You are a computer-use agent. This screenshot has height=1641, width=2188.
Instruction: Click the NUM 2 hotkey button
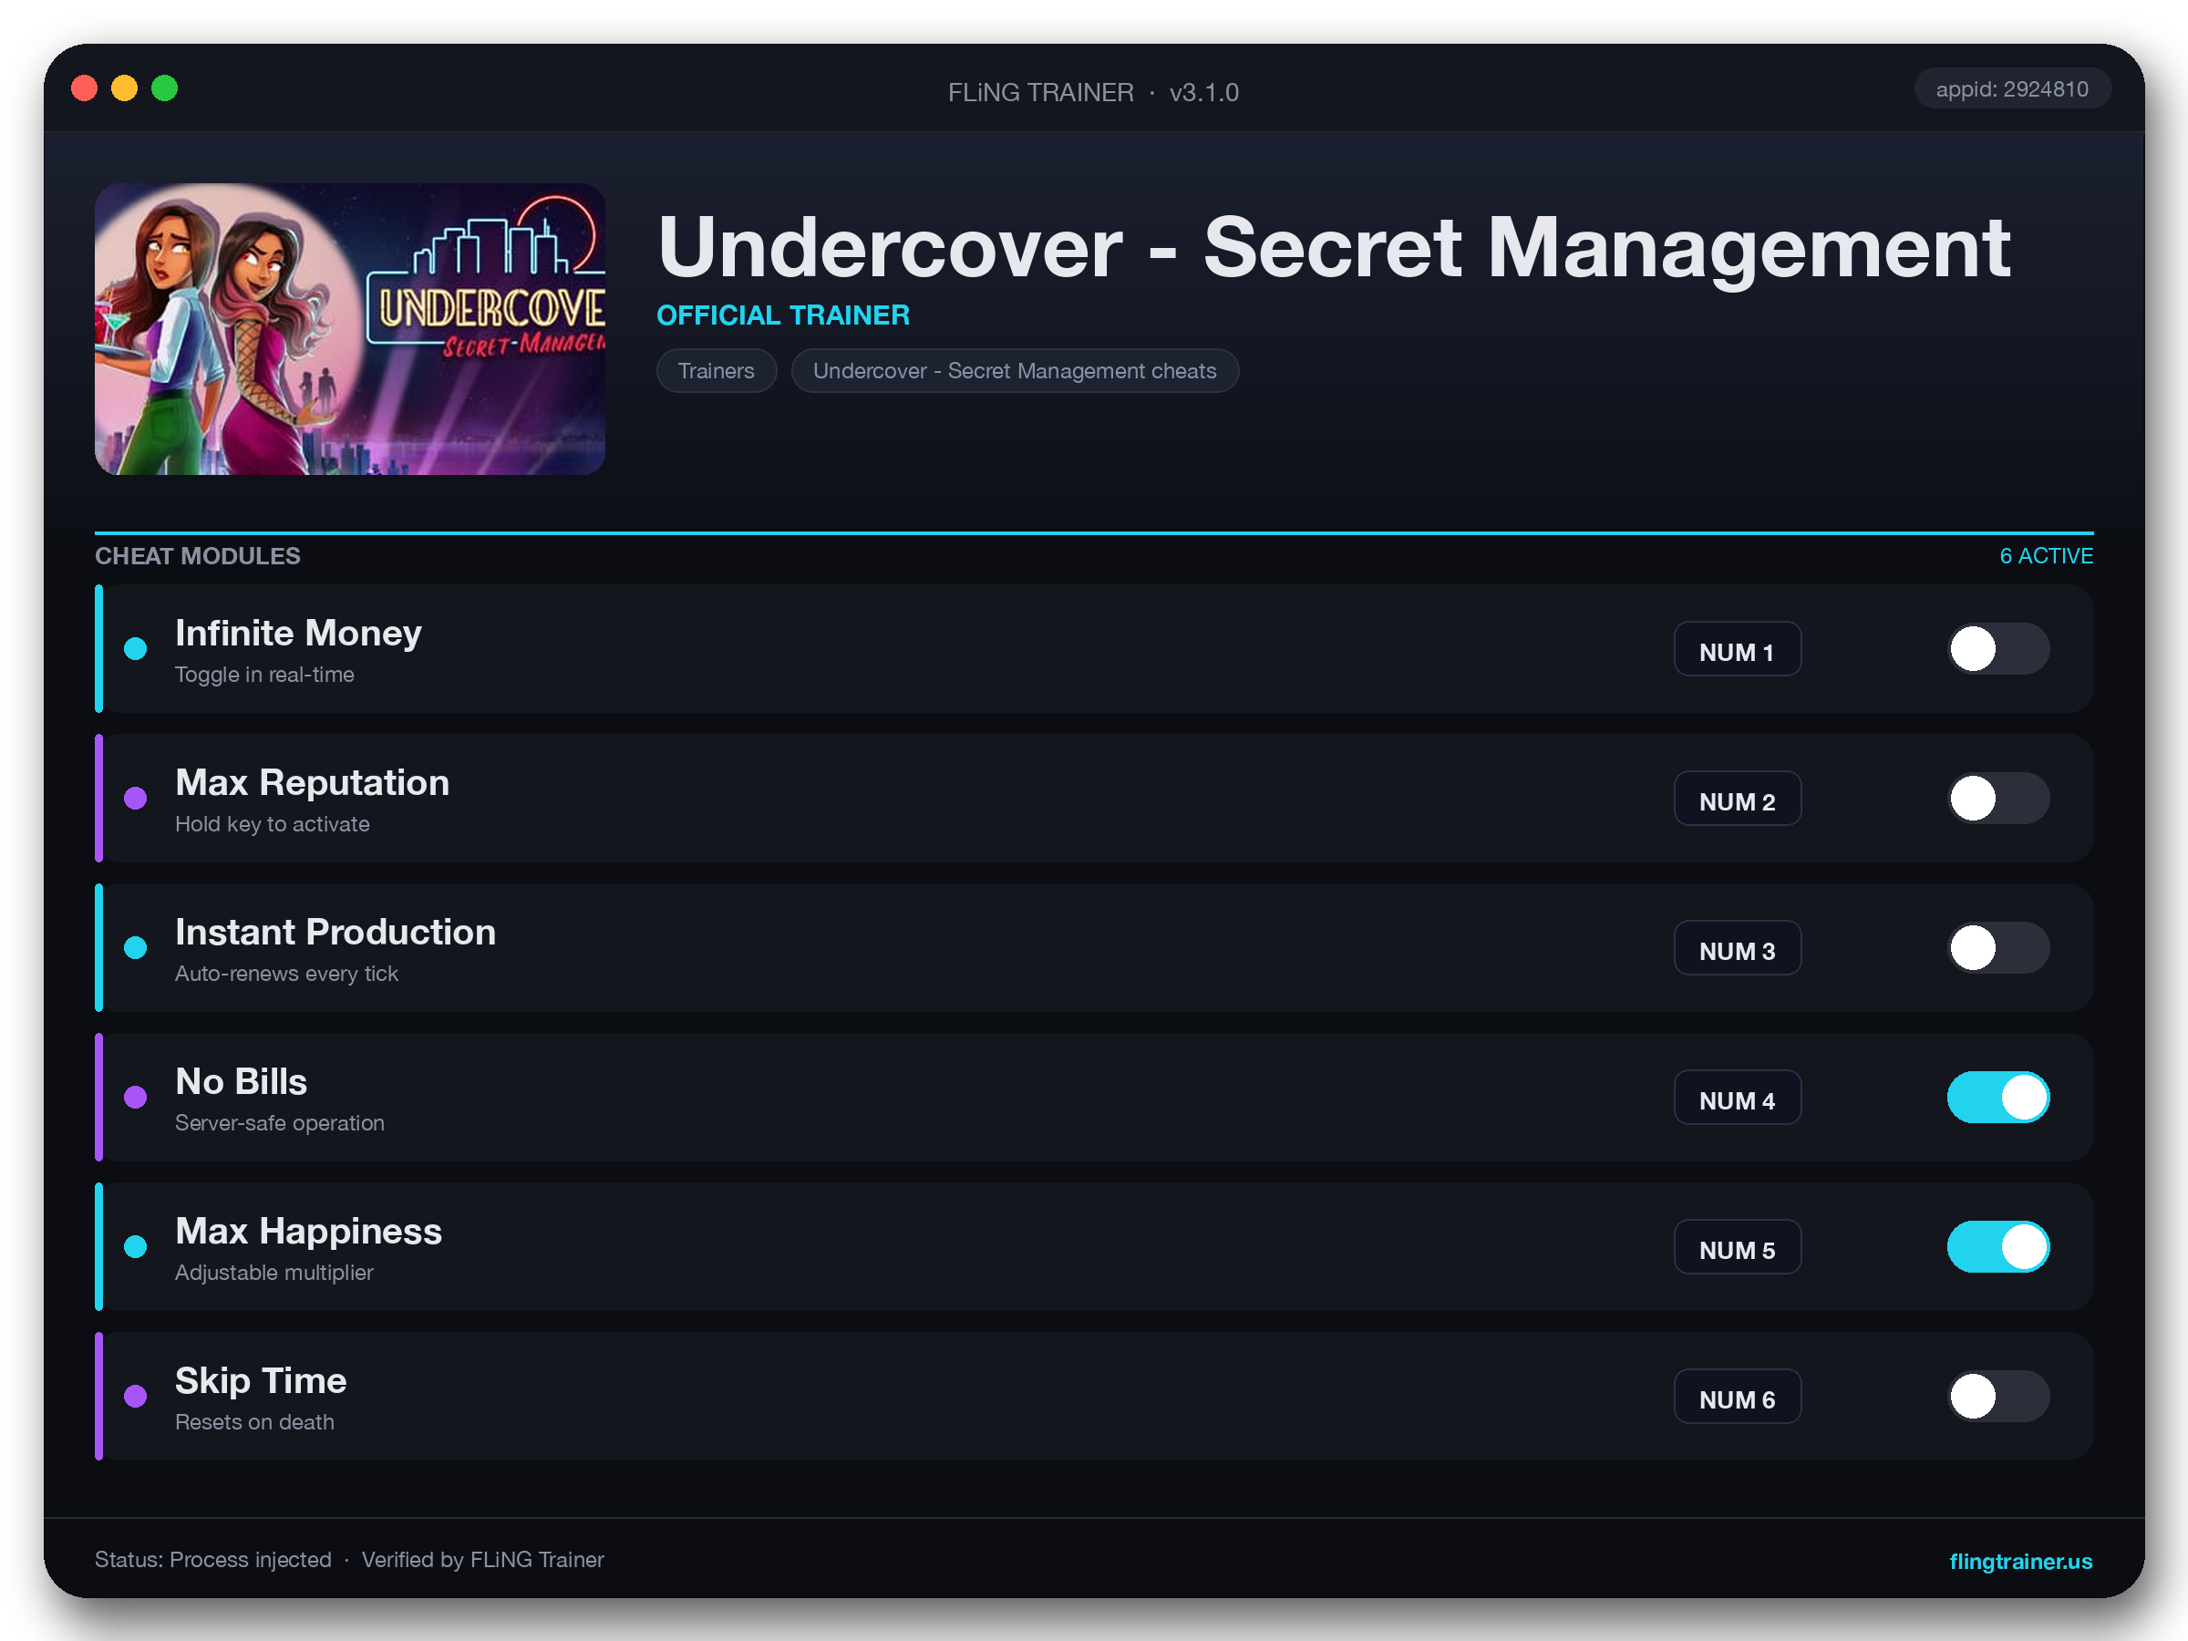coord(1737,799)
